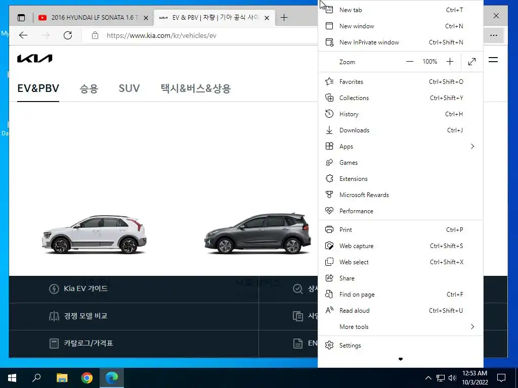
Task: Open Find on page
Action: [x=401, y=295]
